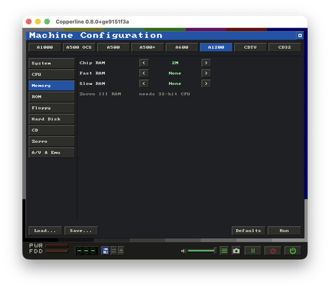Click the swap disk arrows icon
Screen dimensions: 330x289
point(114,250)
